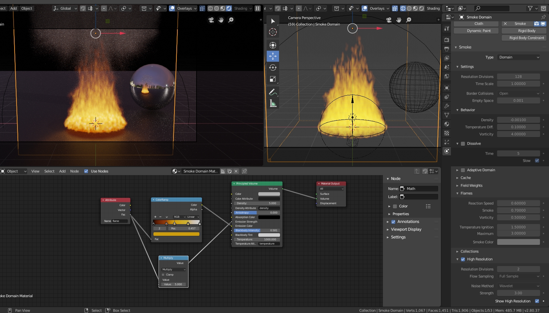
Task: Toggle snapping with the magnet icon
Action: 83,8
